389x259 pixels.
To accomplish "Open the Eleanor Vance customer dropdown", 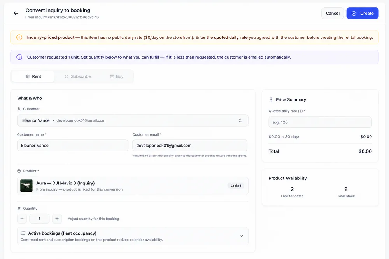I will 133,120.
